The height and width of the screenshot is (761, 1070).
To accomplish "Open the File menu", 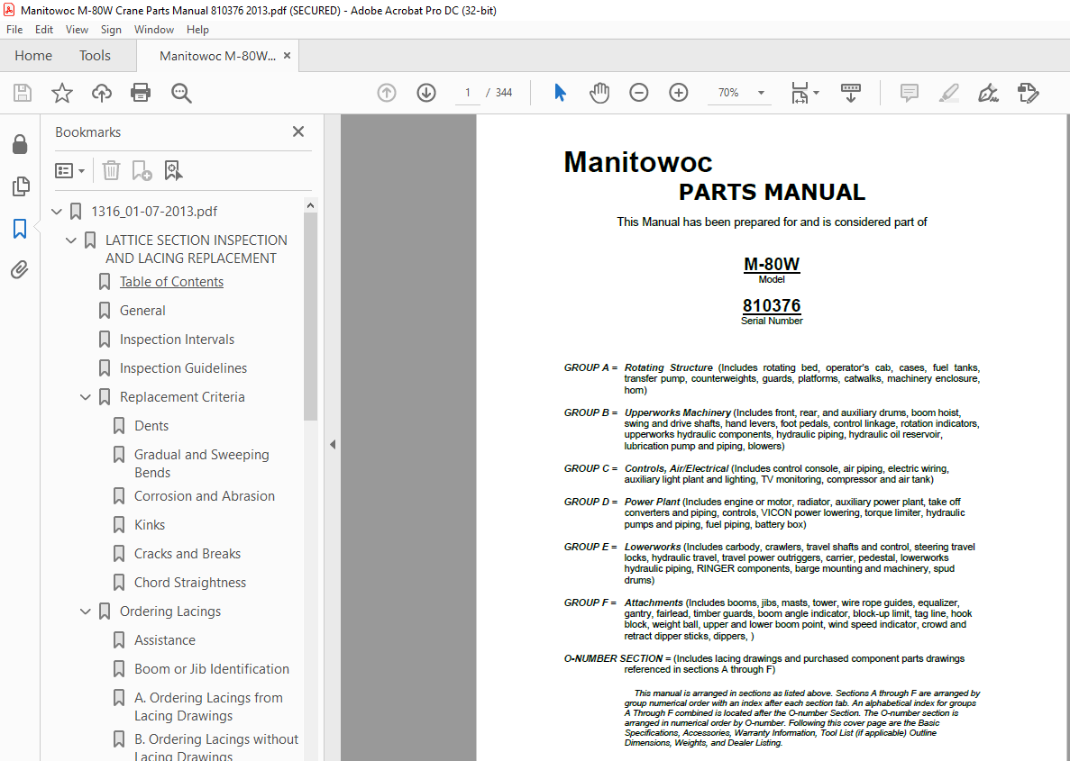I will 14,30.
